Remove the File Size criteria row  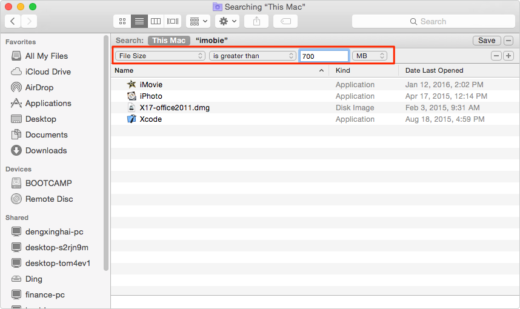(496, 56)
